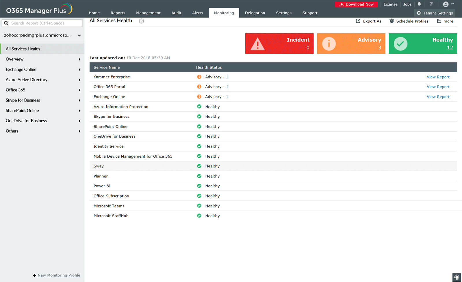Open the tenant selector dropdown
This screenshot has height=282, width=462.
42,35
